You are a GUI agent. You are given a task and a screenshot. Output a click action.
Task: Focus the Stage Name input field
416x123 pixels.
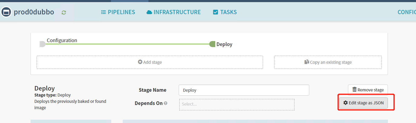pyautogui.click(x=244, y=90)
